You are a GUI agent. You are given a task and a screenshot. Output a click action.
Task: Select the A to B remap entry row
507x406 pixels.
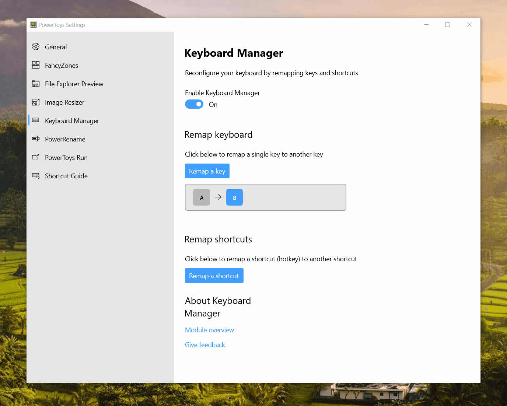coord(295,197)
